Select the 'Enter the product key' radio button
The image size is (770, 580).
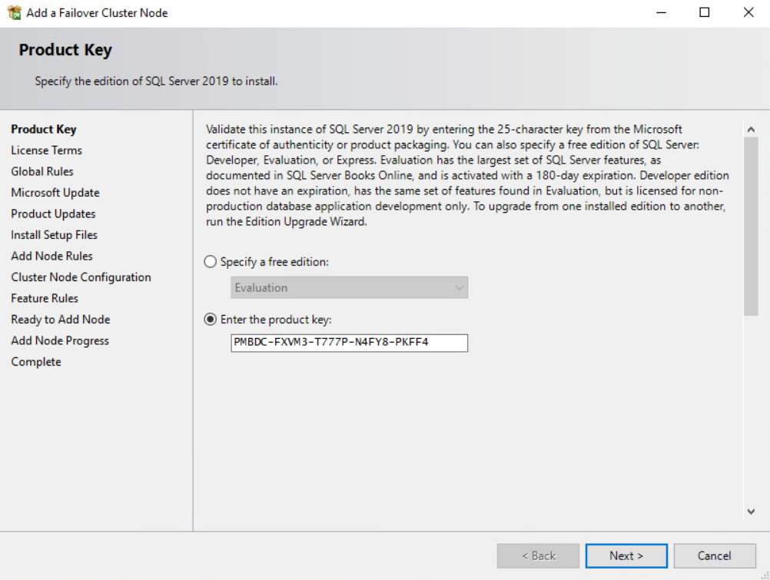tap(211, 320)
